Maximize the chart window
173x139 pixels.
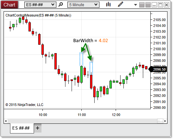[160, 5]
